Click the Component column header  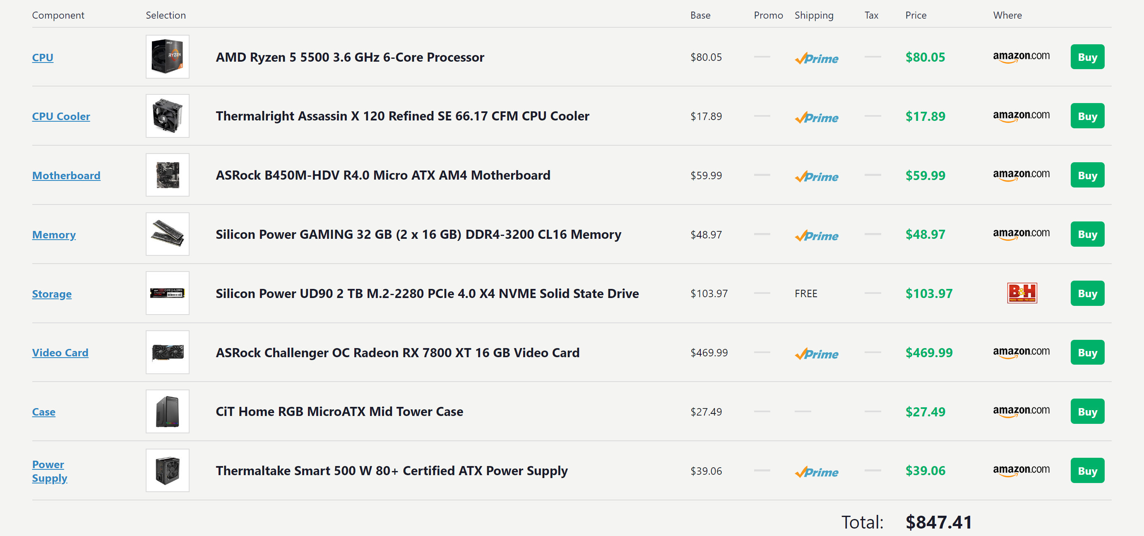pyautogui.click(x=58, y=16)
